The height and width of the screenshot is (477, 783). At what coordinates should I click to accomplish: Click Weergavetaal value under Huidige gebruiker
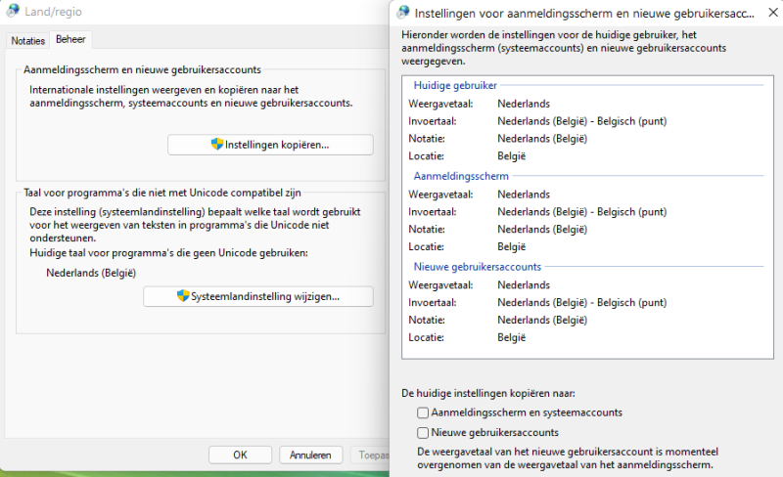(x=524, y=104)
